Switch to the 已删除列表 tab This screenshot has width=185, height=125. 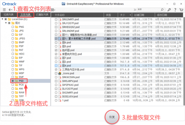point(42,15)
